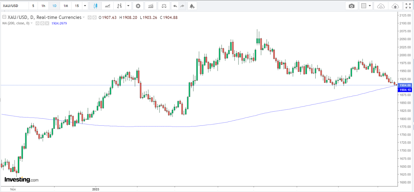Switch to area chart style
Screen dimensions: 414x192
[107, 6]
